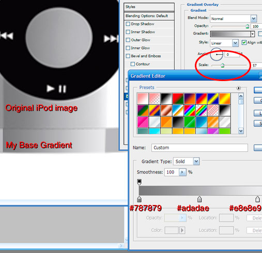Click the opacity stop above gradient bar
The width and height of the screenshot is (262, 253).
[x=140, y=182]
